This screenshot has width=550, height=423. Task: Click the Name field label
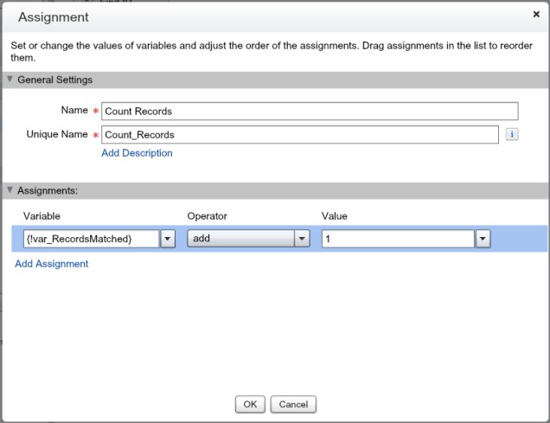pyautogui.click(x=75, y=111)
